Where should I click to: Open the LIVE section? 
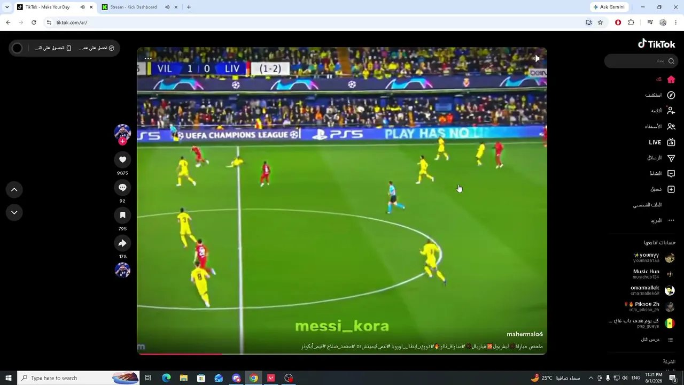(x=662, y=142)
